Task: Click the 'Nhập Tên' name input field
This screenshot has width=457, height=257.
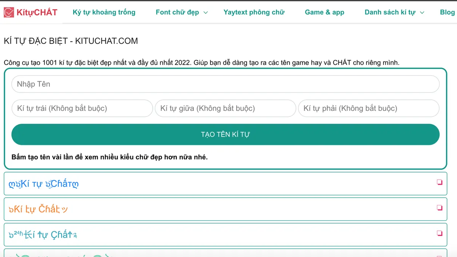Action: 225,84
